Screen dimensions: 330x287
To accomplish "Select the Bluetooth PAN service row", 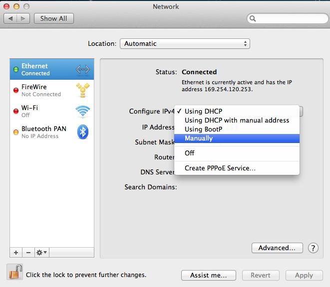I will (x=52, y=132).
